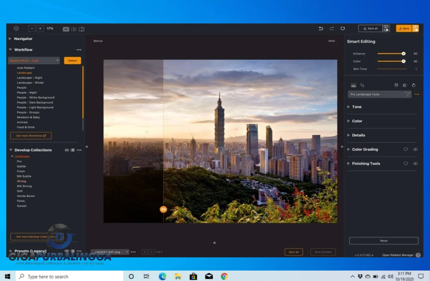Viewport: 430px width, 281px height.
Task: Toggle the Save all options switch
Action: 386,28
